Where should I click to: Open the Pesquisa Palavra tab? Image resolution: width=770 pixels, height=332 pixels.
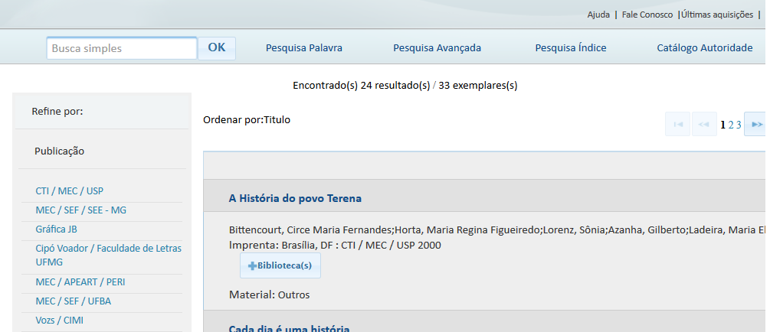[x=304, y=47]
